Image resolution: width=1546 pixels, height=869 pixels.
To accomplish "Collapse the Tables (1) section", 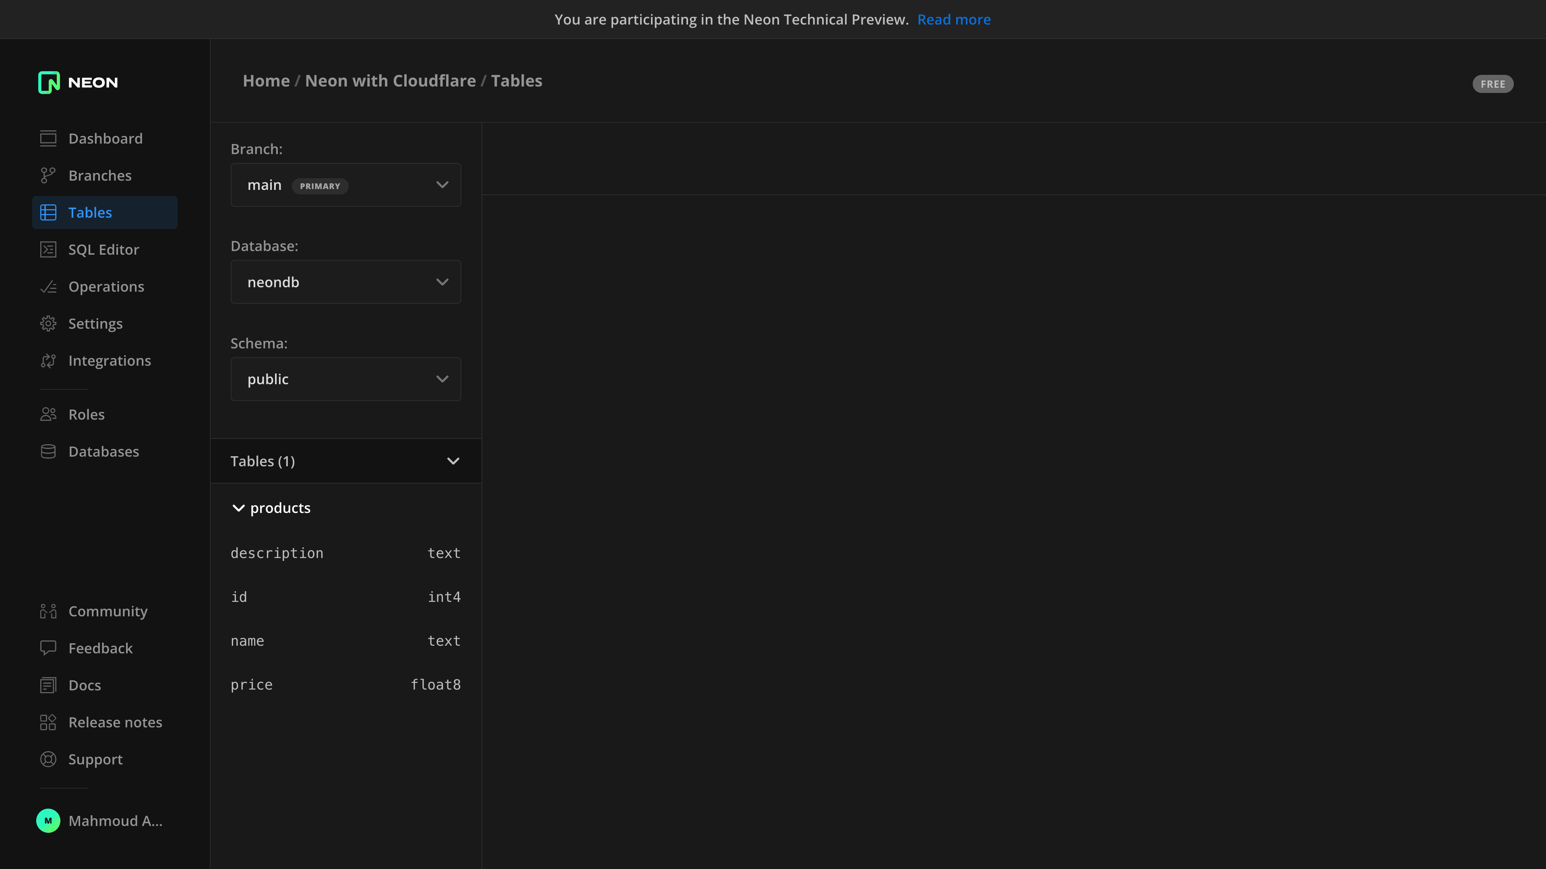I will (x=453, y=461).
